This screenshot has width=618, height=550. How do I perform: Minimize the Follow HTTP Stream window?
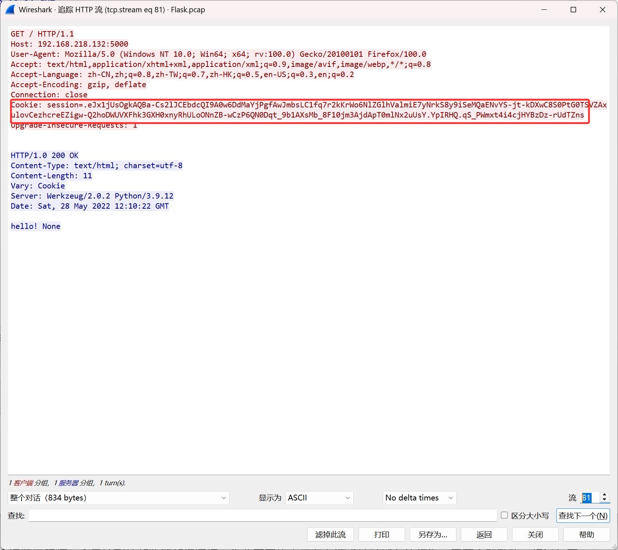point(544,9)
